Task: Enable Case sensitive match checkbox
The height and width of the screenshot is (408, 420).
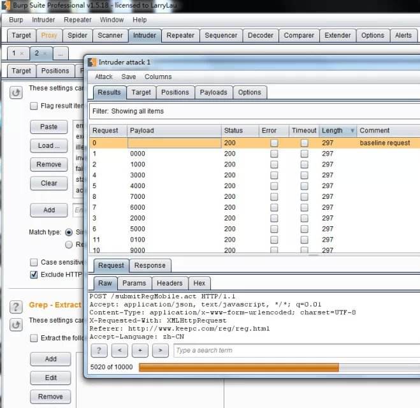Action: pyautogui.click(x=34, y=262)
